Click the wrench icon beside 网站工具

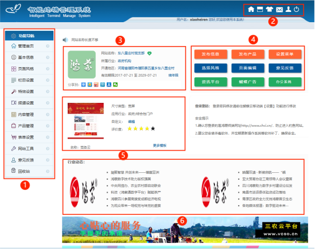click(x=14, y=148)
